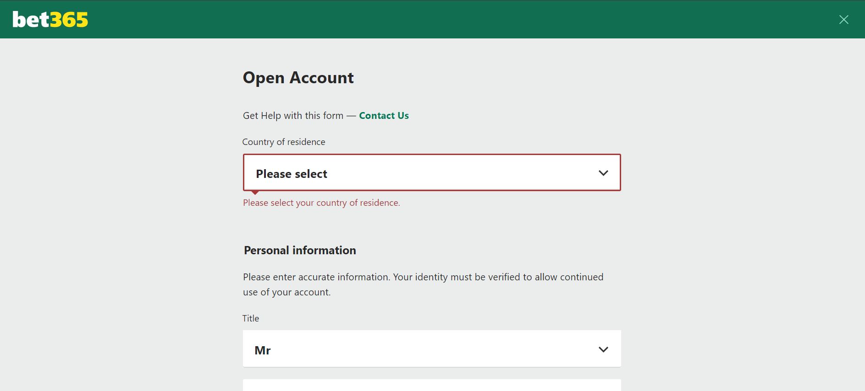Viewport: 865px width, 391px height.
Task: Click the 'Country of residence' label
Action: [x=284, y=142]
